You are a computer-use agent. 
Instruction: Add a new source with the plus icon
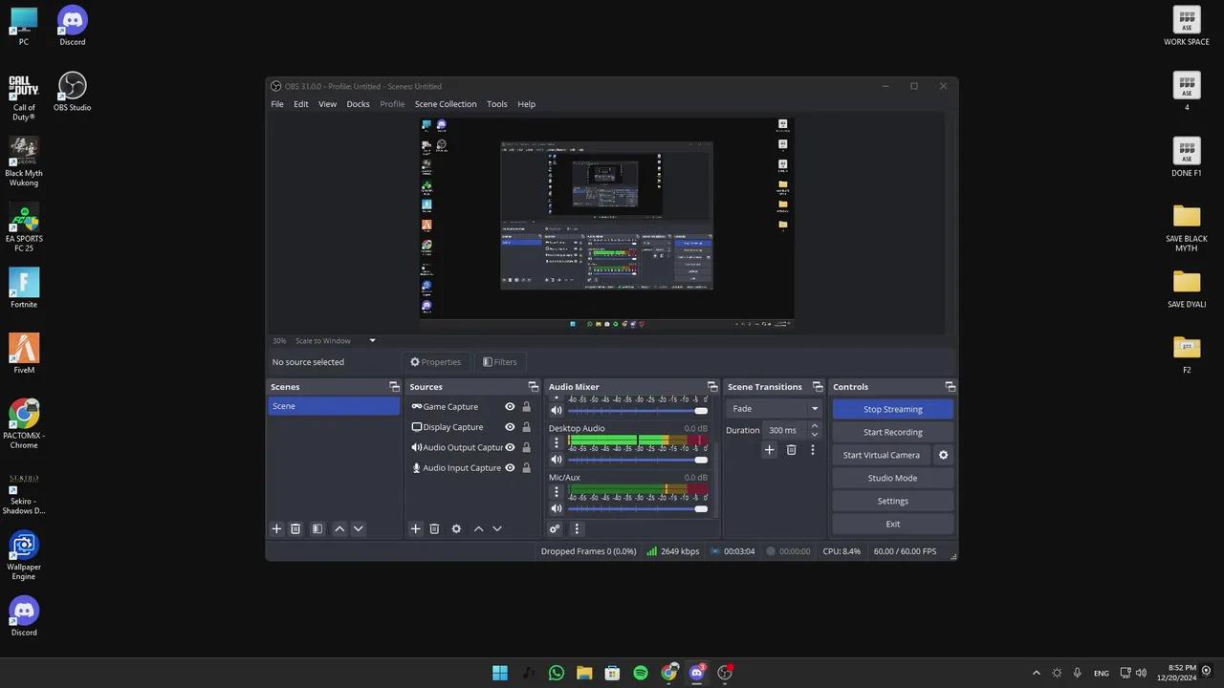pyautogui.click(x=415, y=528)
